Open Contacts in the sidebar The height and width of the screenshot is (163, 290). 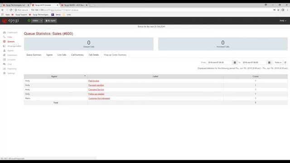(x=10, y=60)
